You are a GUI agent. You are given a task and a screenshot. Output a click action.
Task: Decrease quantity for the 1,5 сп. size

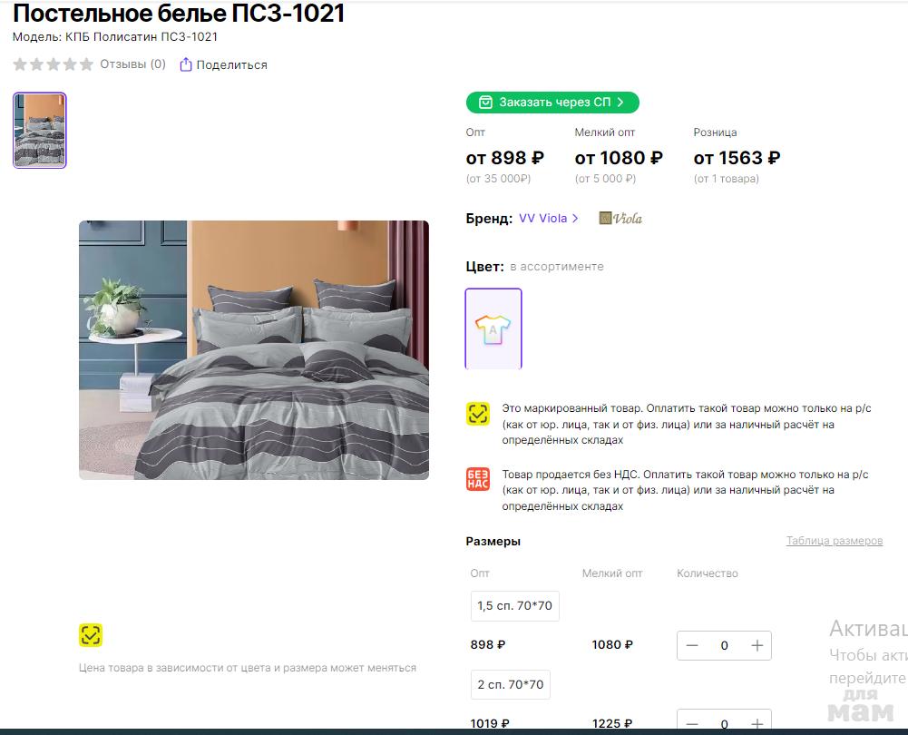click(x=692, y=645)
